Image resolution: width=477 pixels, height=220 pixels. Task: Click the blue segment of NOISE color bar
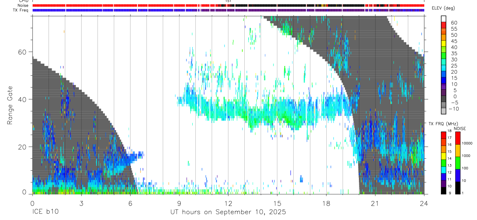(x=458, y=175)
